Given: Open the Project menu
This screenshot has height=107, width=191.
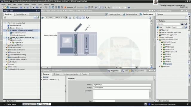Looking at the screenshot, I should point(4,4).
